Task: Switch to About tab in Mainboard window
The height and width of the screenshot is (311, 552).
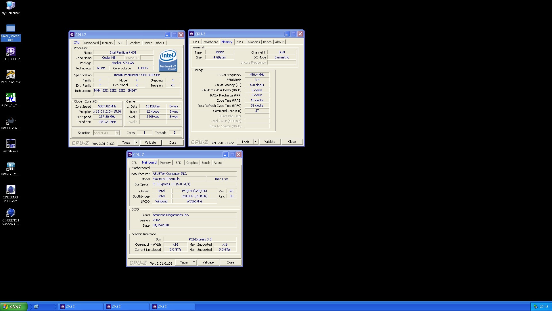Action: [218, 163]
